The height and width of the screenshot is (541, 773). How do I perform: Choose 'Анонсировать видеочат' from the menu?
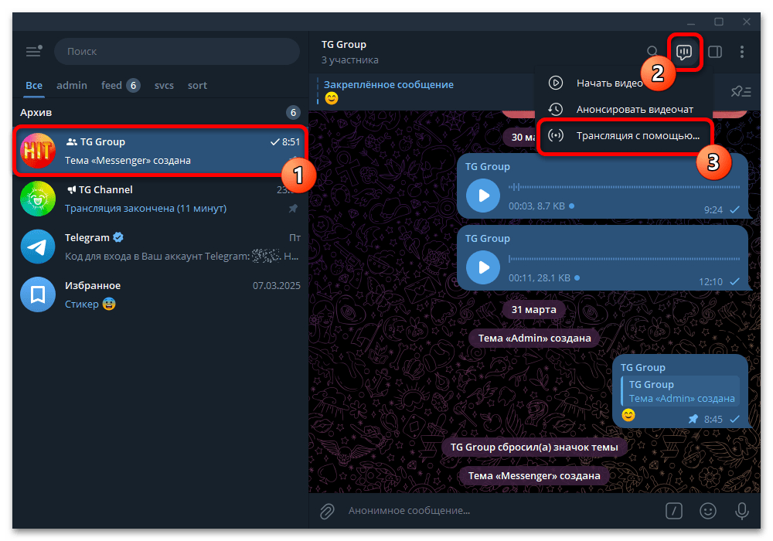click(624, 110)
